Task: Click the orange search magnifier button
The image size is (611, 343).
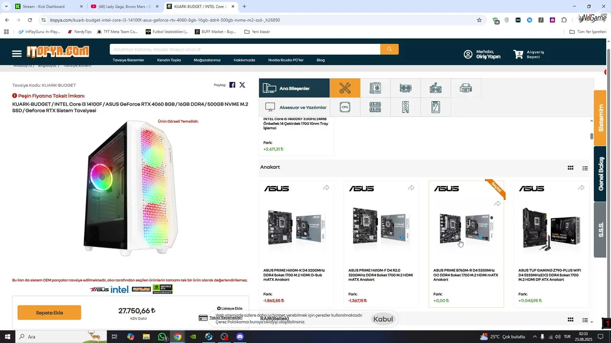Action: [390, 49]
